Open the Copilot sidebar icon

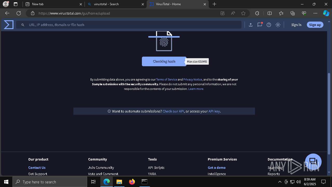(326, 13)
